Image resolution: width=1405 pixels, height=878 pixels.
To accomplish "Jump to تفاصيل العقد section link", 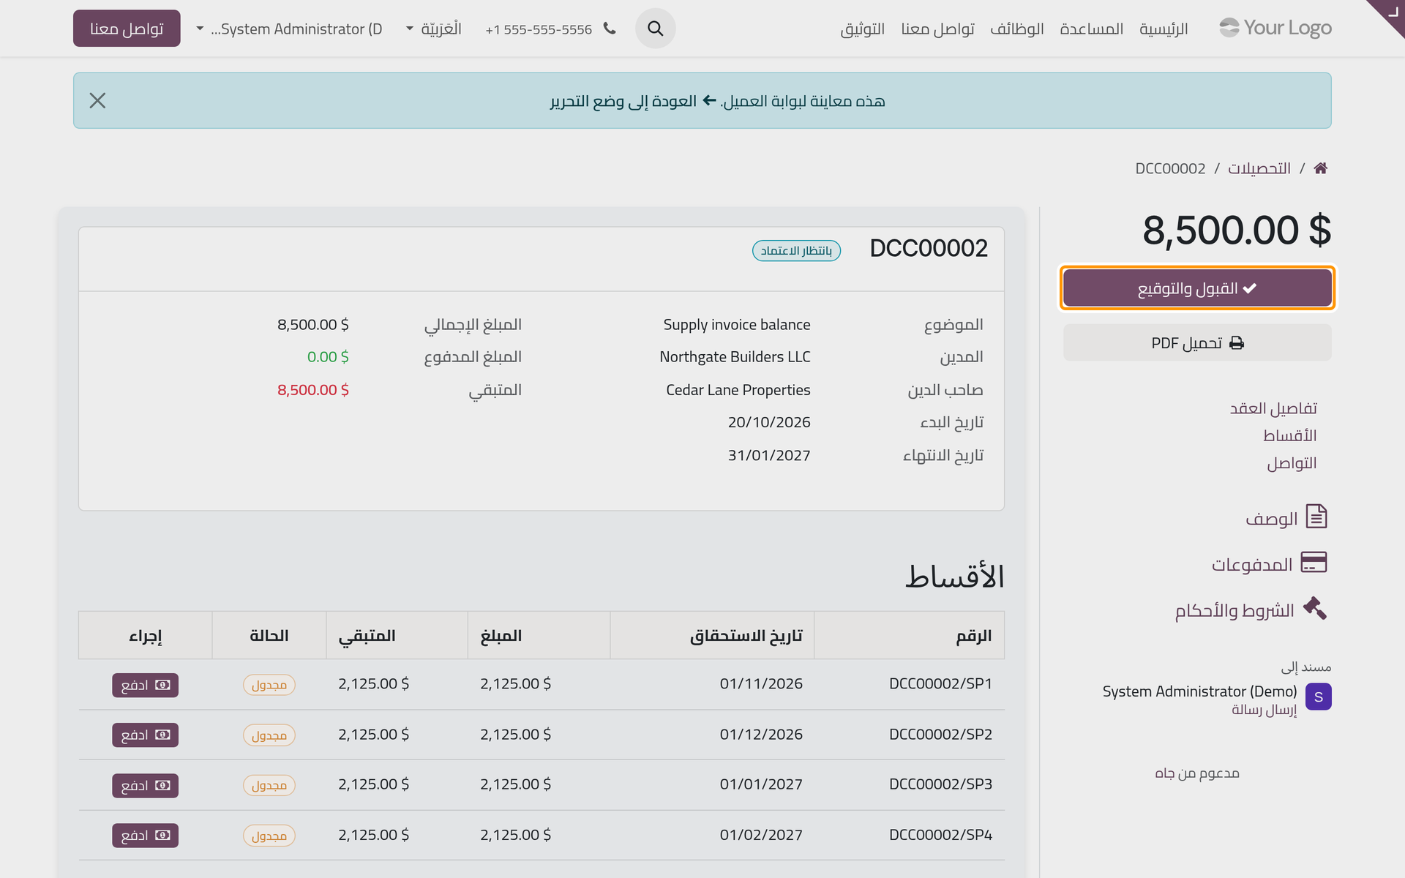I will [x=1273, y=408].
